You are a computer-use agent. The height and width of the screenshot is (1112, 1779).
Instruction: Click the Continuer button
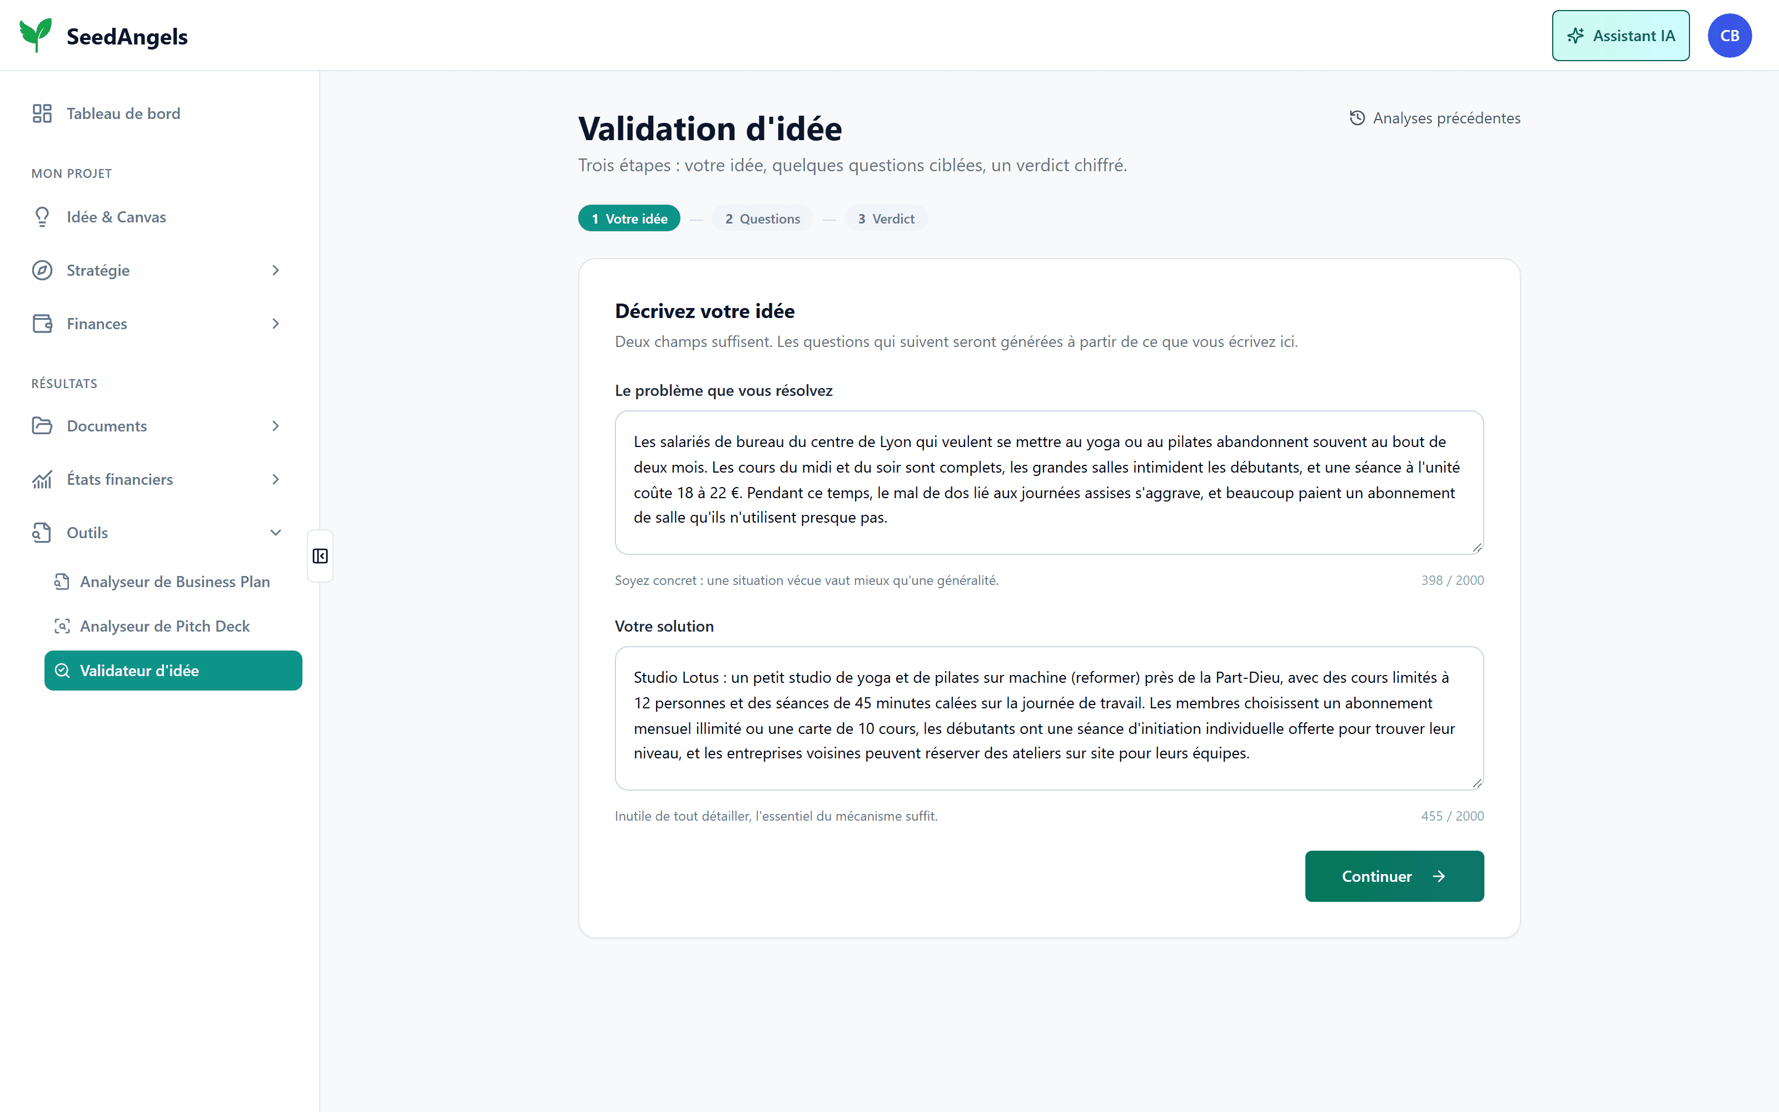click(1394, 876)
